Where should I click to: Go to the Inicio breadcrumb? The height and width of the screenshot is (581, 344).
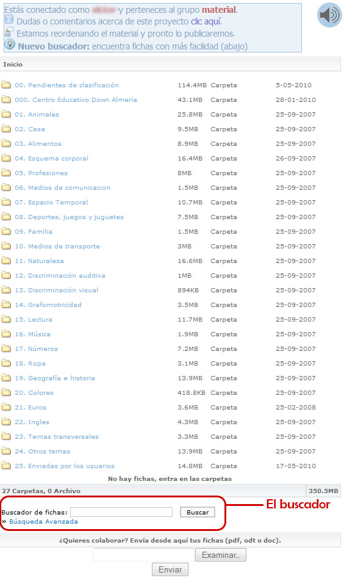(13, 64)
